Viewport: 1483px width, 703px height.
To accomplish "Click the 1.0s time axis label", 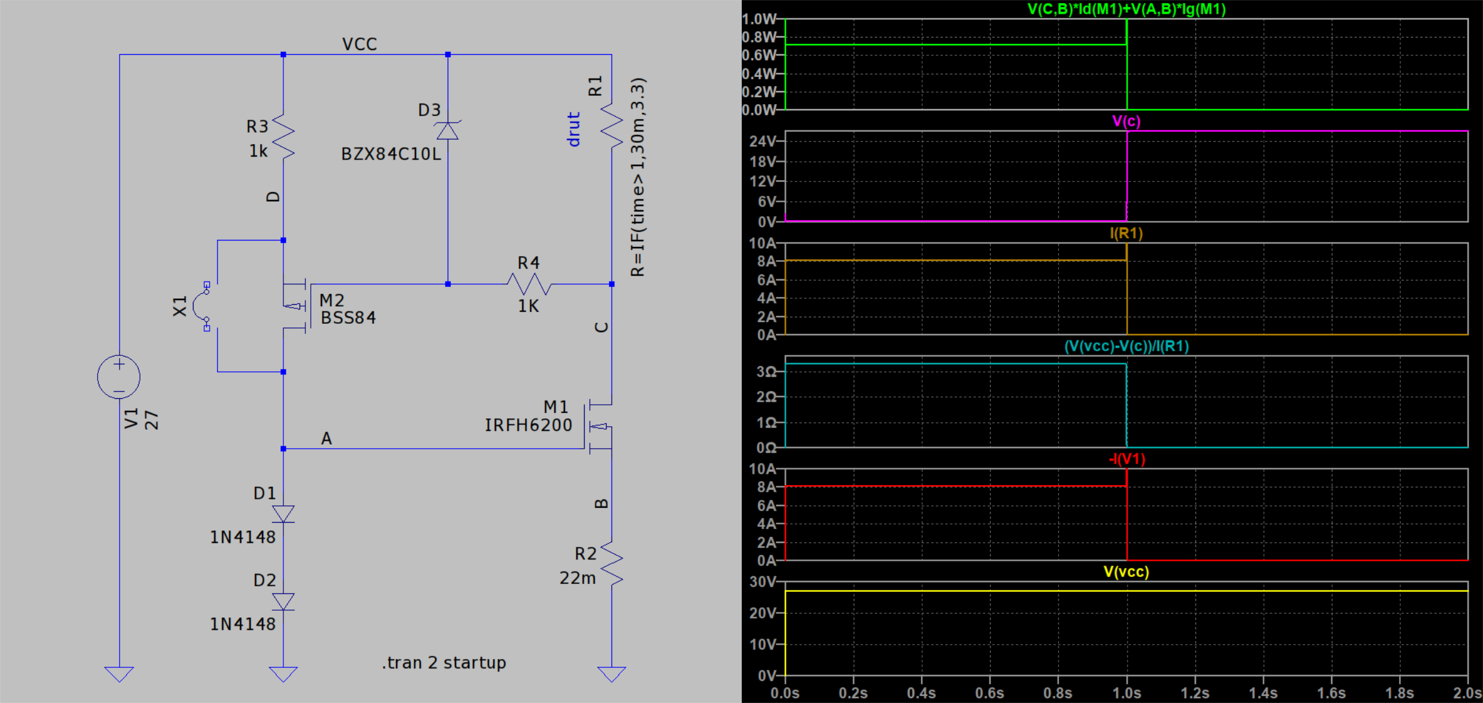I will pos(1127,693).
